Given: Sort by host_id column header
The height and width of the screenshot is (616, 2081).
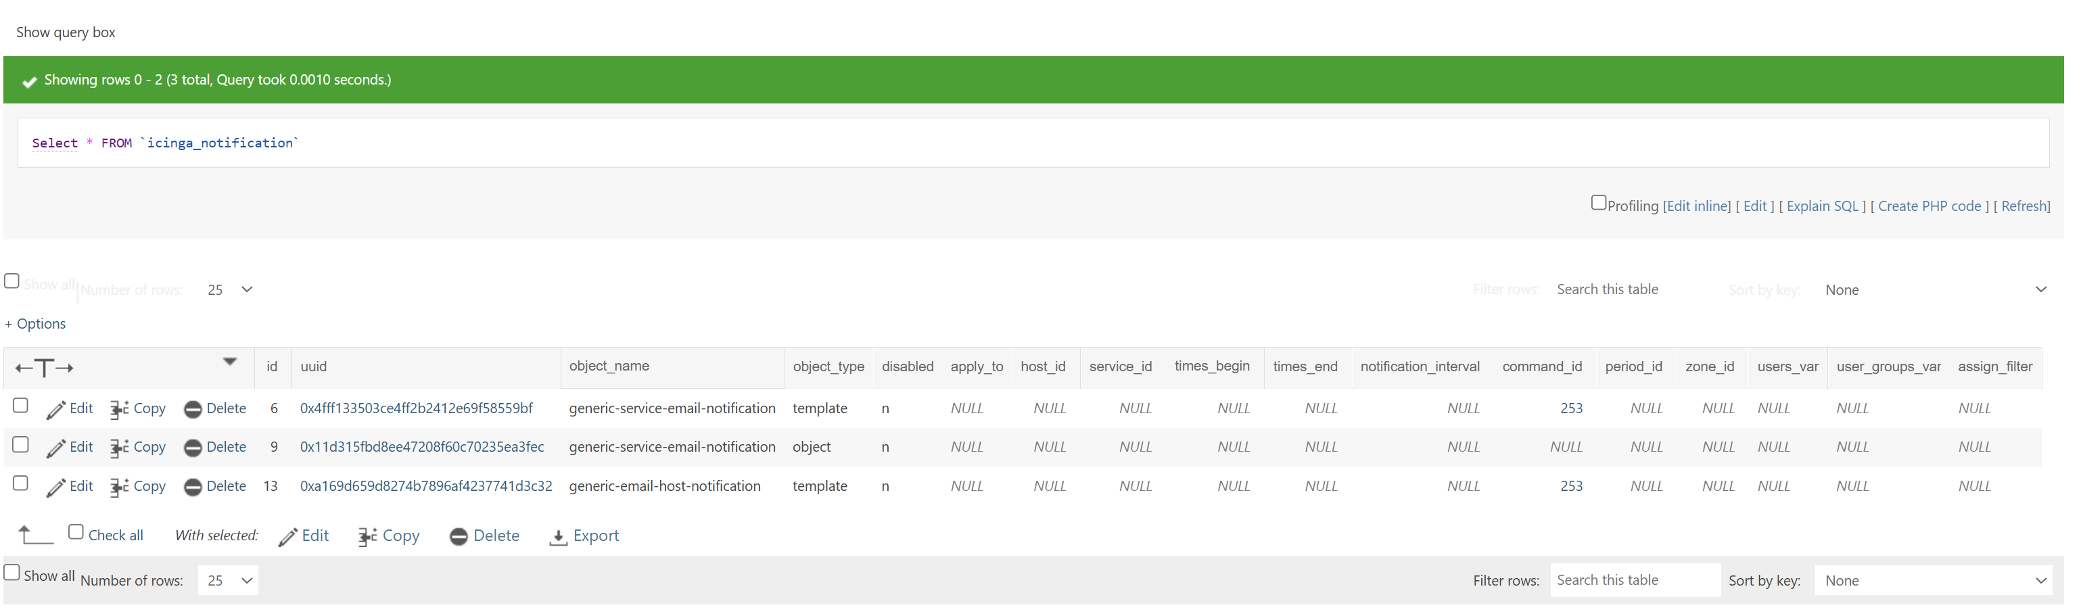Looking at the screenshot, I should [1043, 367].
